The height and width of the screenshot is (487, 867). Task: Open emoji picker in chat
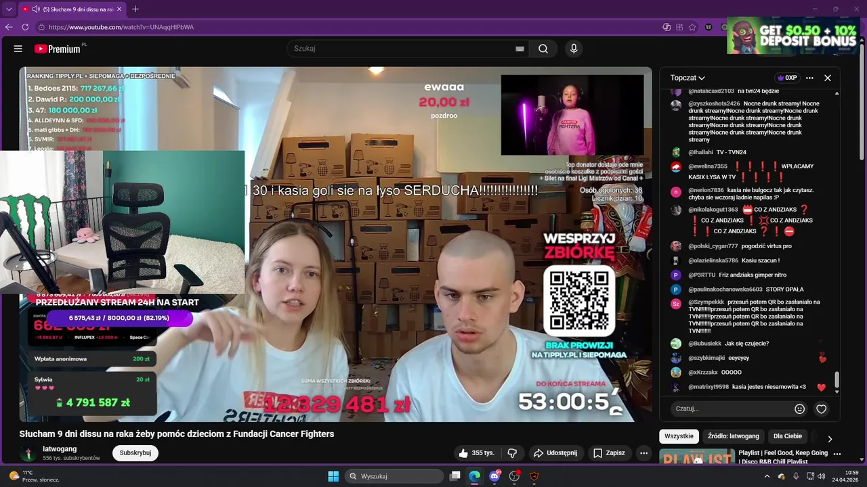[x=799, y=409]
